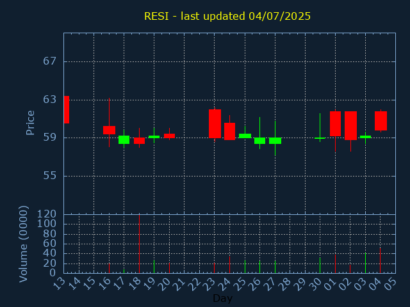Click day label 04 on x-axis

[377, 284]
